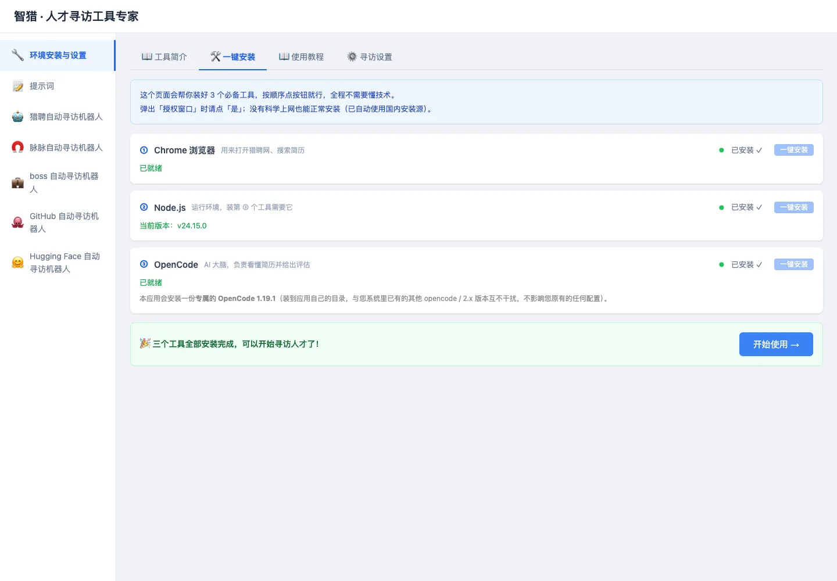Click the 已就绪 status under OpenCode

pos(151,283)
